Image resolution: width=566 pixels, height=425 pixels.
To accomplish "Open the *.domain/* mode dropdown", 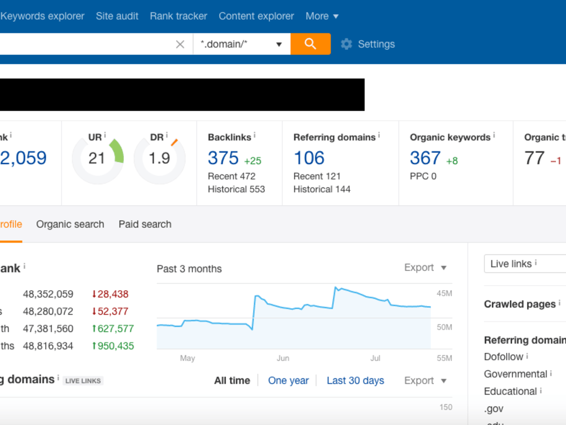I will 242,44.
